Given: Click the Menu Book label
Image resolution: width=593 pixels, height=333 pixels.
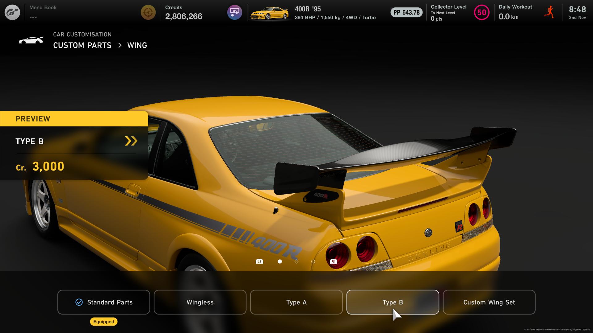Looking at the screenshot, I should click(43, 7).
